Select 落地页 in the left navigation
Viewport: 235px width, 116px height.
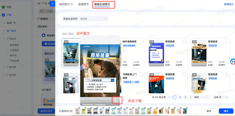click(x=13, y=56)
